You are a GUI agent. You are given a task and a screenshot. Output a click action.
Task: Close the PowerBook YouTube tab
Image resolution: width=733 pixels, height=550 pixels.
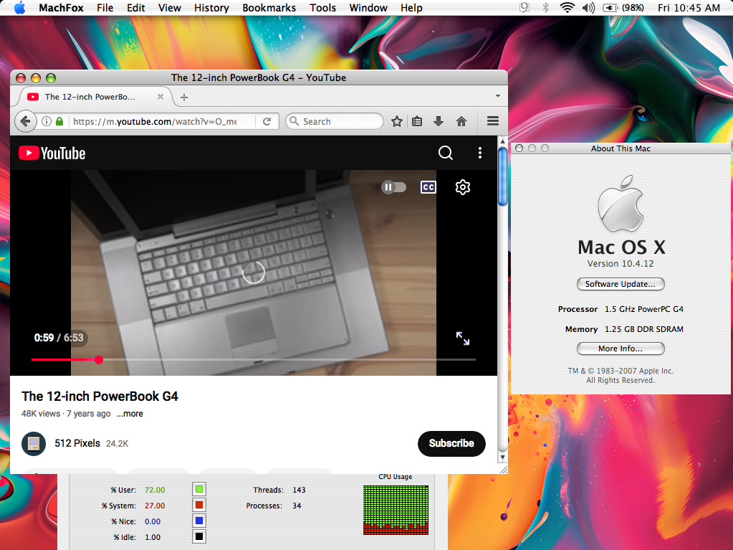(161, 97)
